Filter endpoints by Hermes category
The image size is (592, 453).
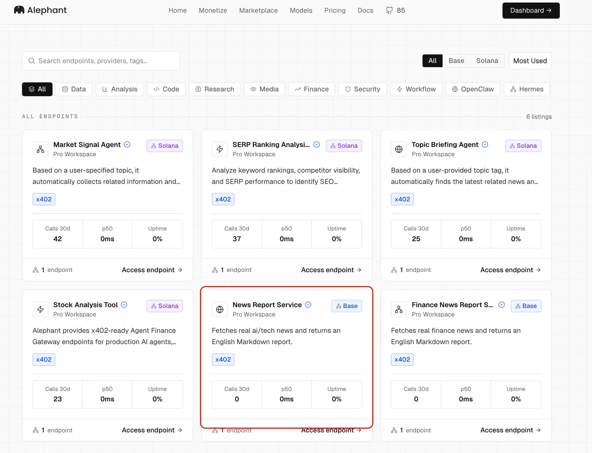pyautogui.click(x=527, y=89)
